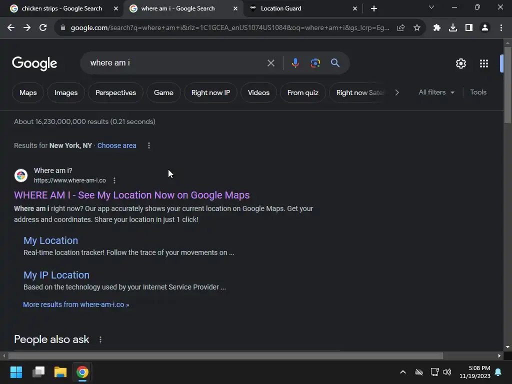Image resolution: width=512 pixels, height=384 pixels.
Task: Toggle the browser side panel
Action: click(469, 28)
